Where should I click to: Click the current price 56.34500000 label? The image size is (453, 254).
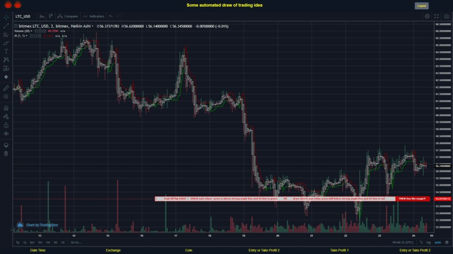pos(443,166)
